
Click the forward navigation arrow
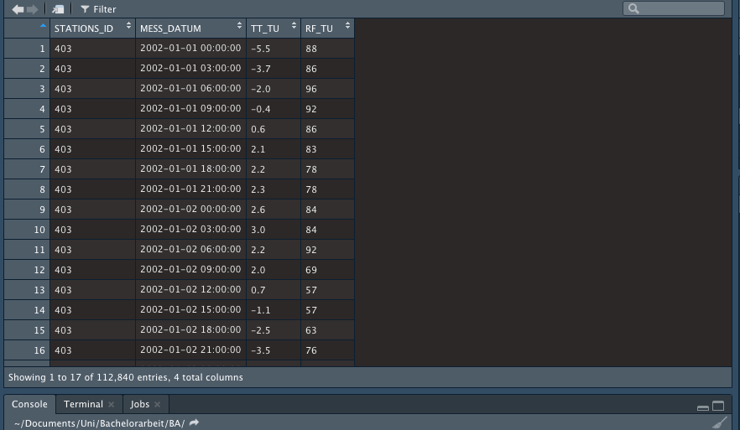[x=32, y=9]
